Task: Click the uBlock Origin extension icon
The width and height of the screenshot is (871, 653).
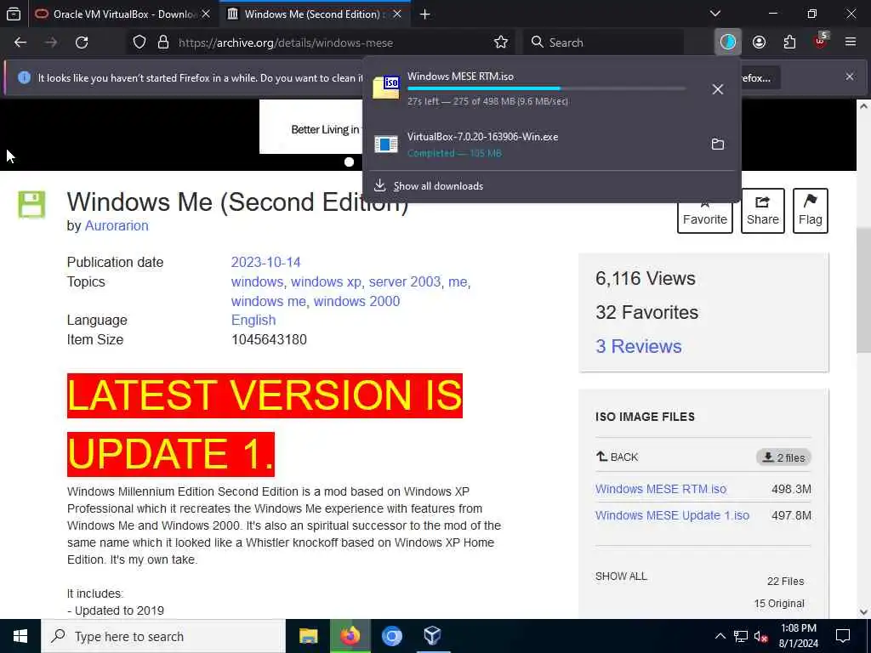Action: [x=821, y=41]
